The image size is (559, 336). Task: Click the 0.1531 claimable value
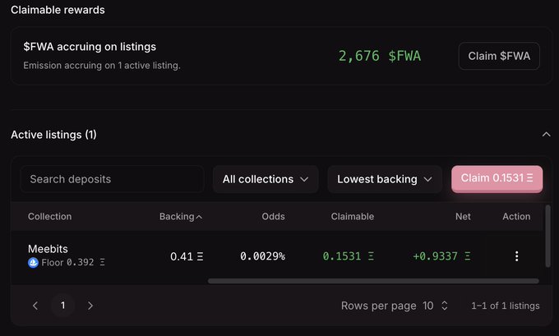pyautogui.click(x=349, y=256)
